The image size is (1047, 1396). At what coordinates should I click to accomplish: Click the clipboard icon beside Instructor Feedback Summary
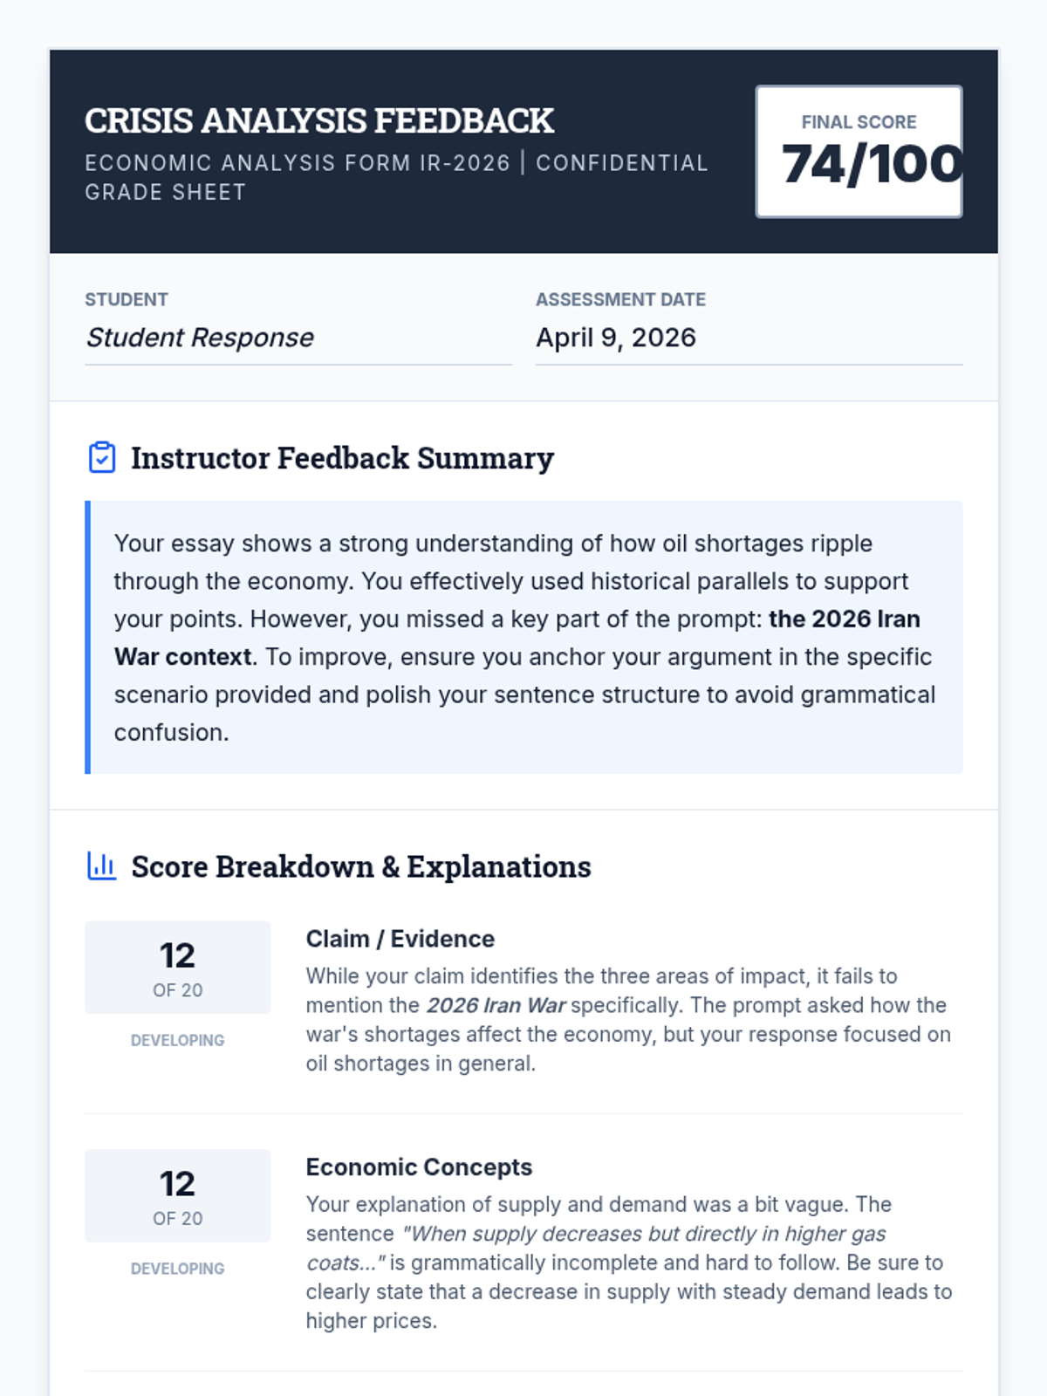pos(102,458)
